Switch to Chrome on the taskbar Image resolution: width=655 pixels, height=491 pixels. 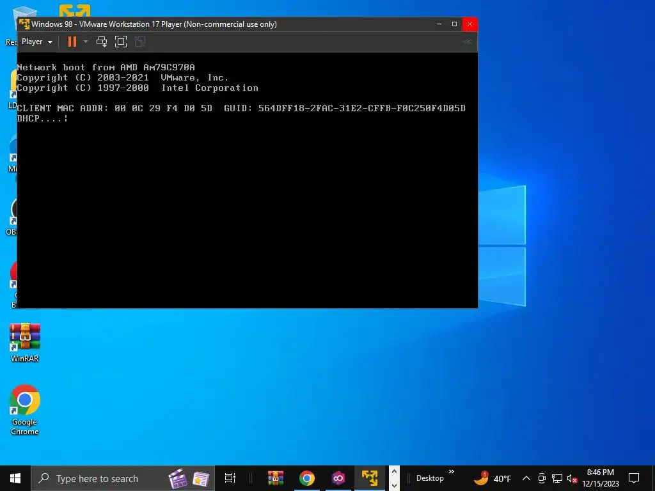coord(307,478)
